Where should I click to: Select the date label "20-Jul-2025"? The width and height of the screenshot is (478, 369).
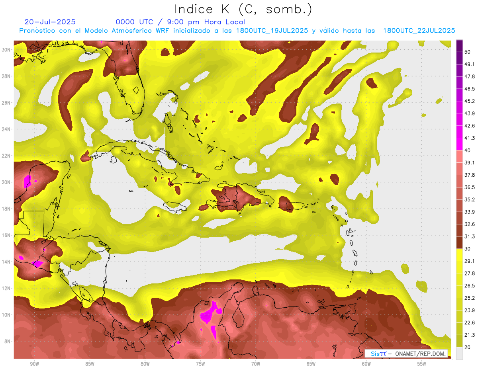coord(50,22)
